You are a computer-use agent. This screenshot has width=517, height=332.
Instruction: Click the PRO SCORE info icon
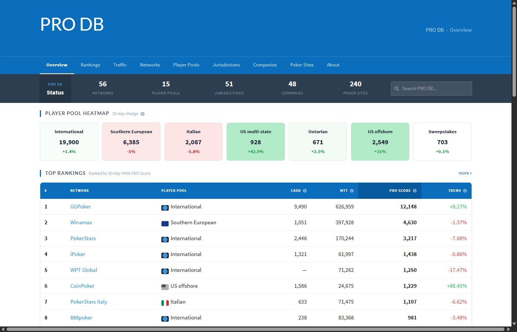pos(415,190)
